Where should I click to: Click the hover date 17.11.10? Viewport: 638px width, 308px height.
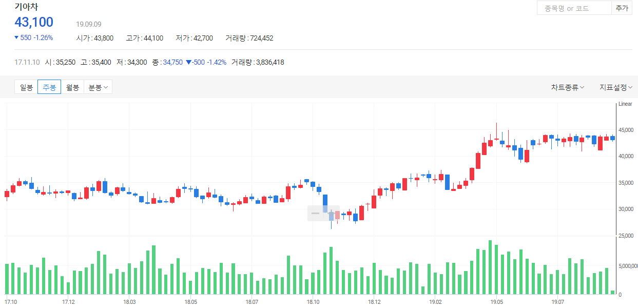coord(27,62)
